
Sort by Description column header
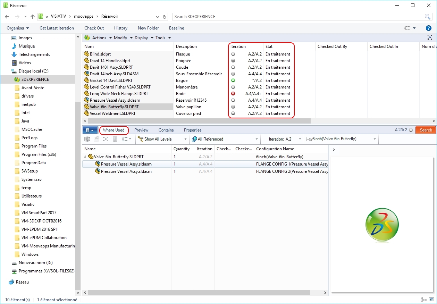pos(186,47)
